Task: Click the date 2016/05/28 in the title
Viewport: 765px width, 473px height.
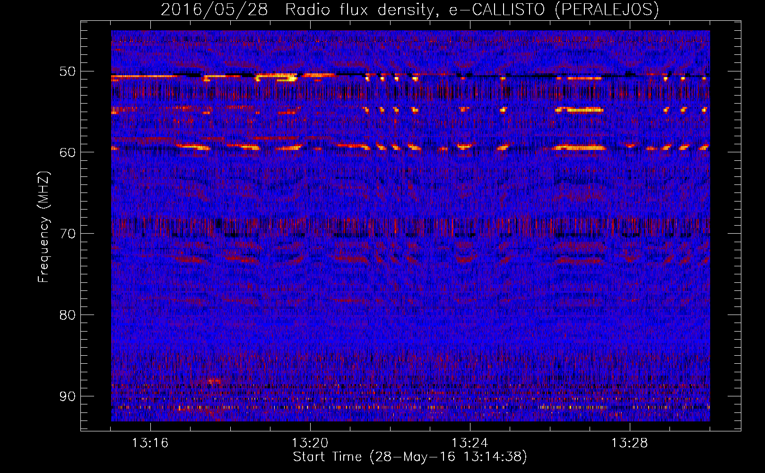Action: click(214, 9)
